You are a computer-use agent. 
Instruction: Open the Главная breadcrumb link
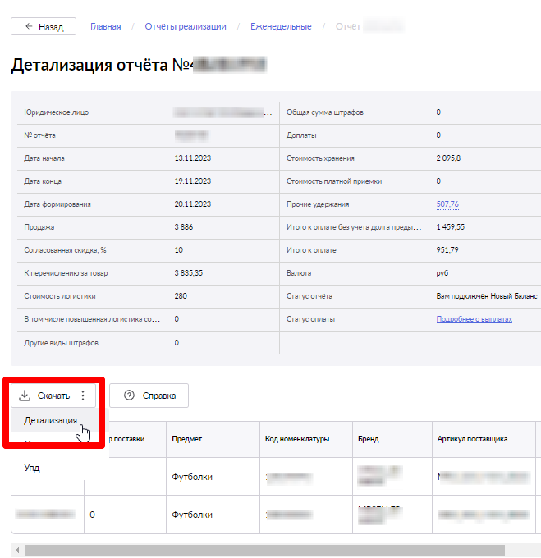(x=106, y=26)
